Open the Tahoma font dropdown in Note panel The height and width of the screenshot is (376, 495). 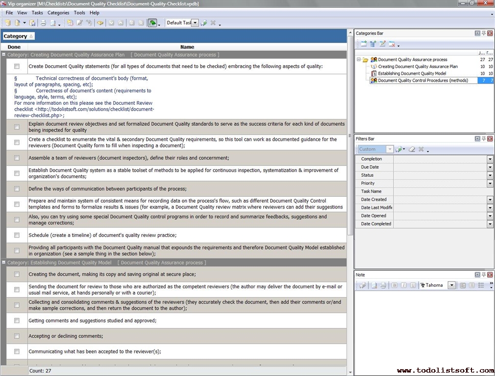[451, 285]
